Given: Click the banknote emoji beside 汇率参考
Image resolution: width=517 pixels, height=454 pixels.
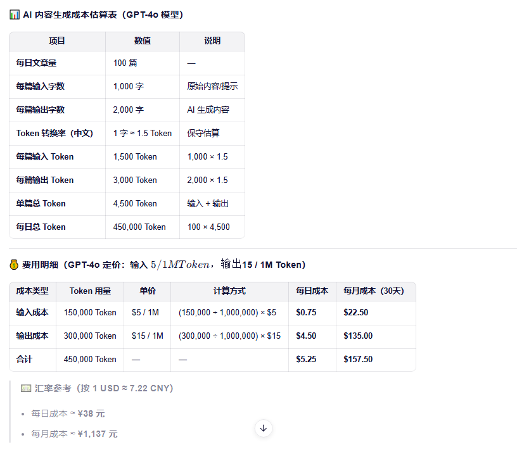Looking at the screenshot, I should coord(26,388).
